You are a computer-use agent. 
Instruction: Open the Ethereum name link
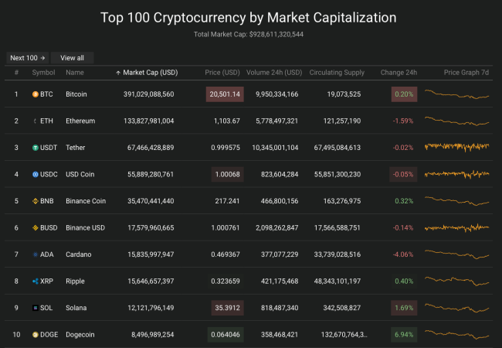point(80,121)
